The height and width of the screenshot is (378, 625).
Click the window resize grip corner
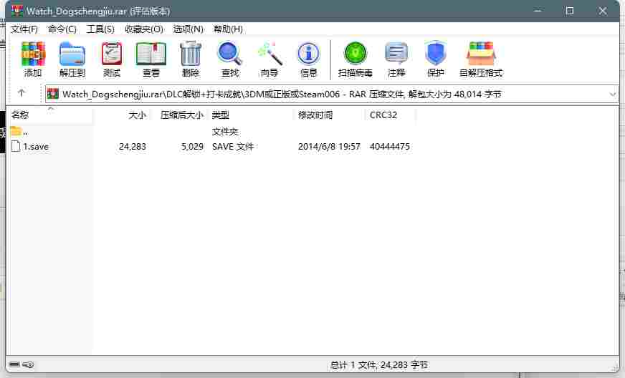(x=615, y=369)
